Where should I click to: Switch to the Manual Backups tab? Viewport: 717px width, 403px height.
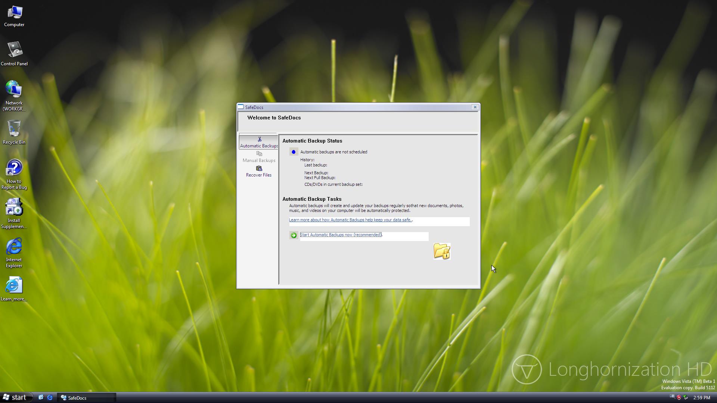258,157
